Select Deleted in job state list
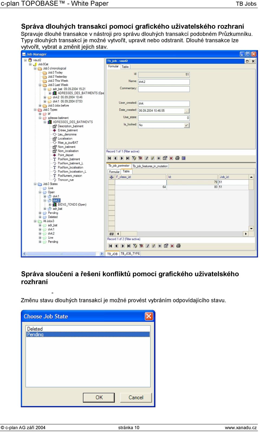 tap(88, 329)
